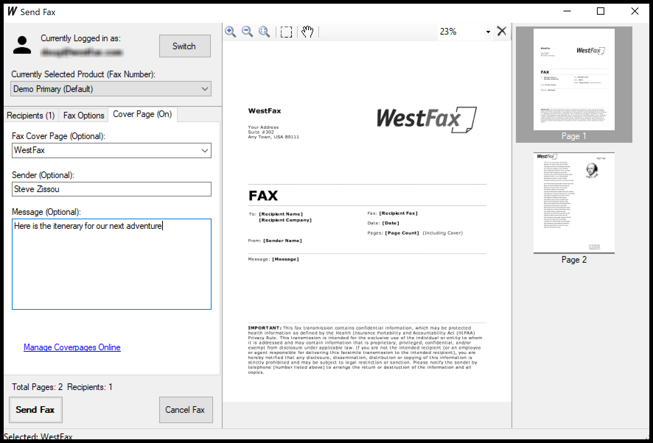Viewport: 653px width, 443px height.
Task: Click the zoom out magnifier icon
Action: (x=247, y=32)
